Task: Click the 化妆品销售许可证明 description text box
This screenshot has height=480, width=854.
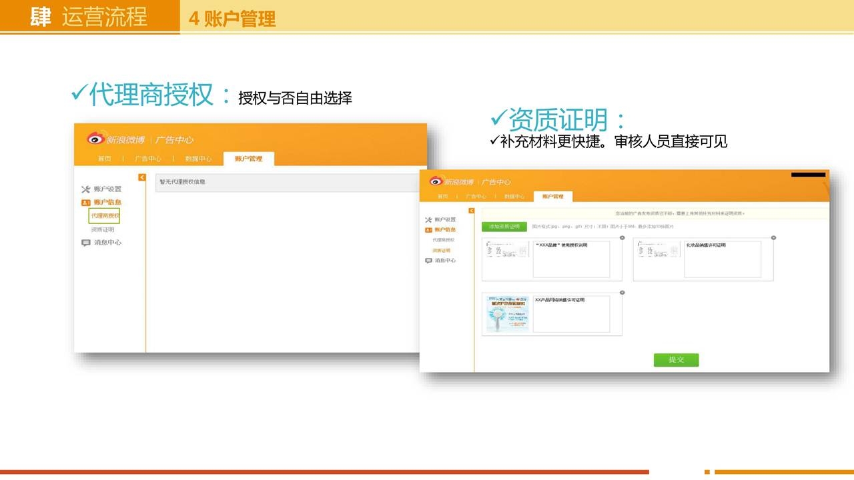Action: 722,260
